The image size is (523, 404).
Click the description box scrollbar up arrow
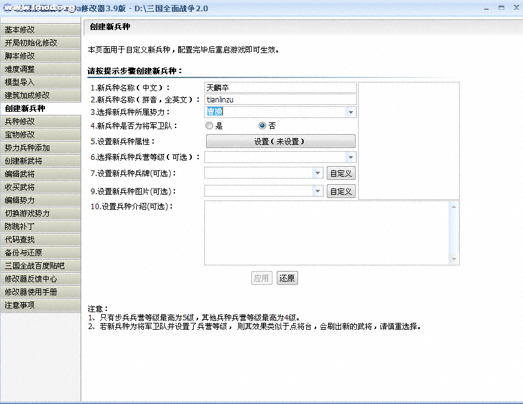click(454, 206)
